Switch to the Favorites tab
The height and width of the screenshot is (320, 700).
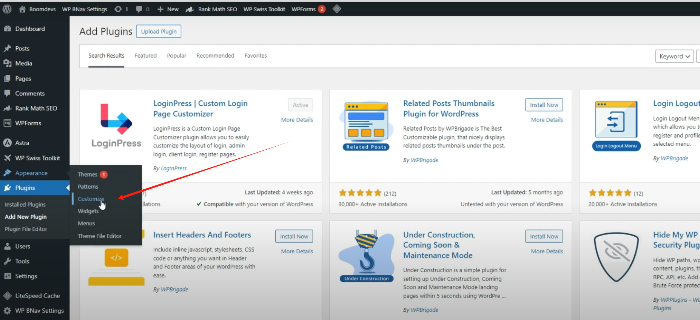(256, 56)
